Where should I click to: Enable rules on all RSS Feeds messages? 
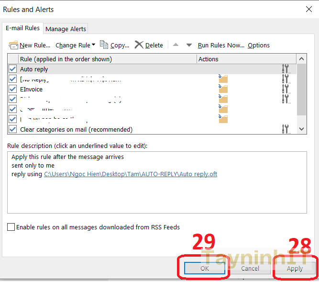tap(11, 227)
